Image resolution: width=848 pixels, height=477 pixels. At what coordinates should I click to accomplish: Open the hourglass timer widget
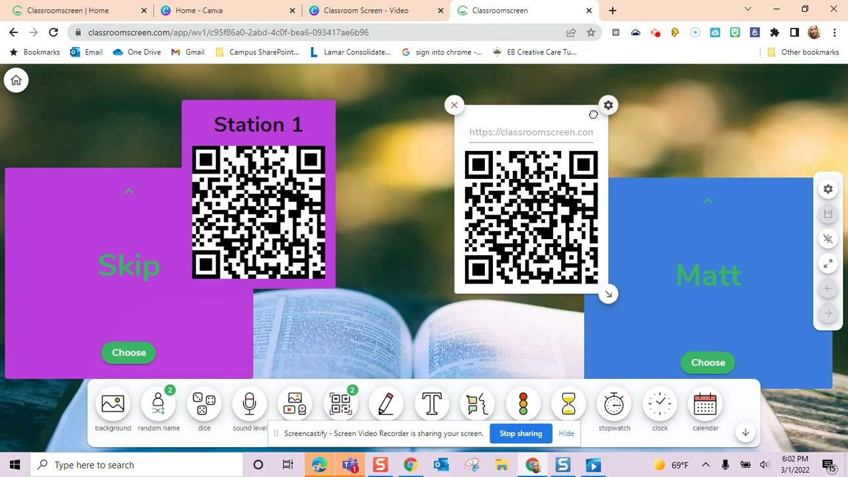pyautogui.click(x=568, y=404)
